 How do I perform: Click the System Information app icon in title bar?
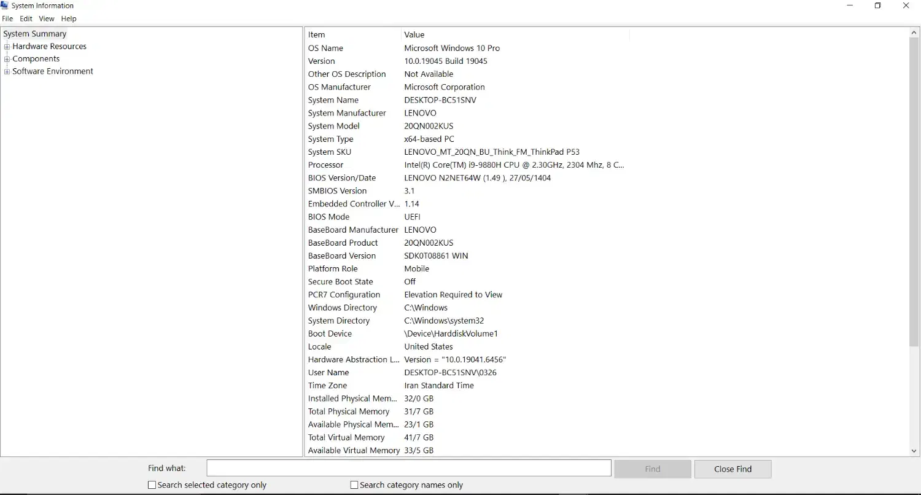[4, 6]
